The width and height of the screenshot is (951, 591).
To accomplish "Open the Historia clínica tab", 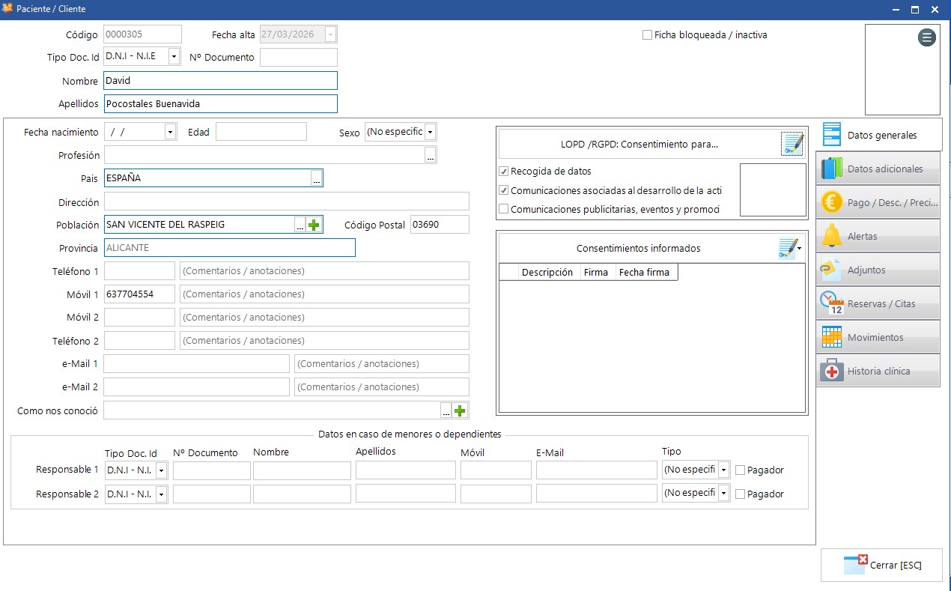I will 878,371.
